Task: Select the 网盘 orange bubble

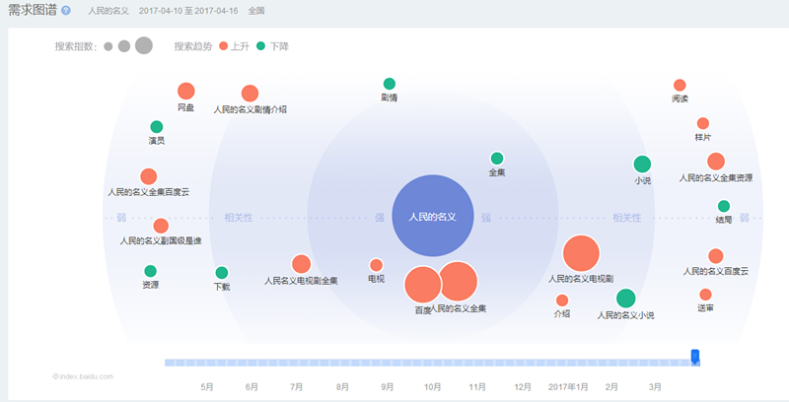Action: (185, 92)
